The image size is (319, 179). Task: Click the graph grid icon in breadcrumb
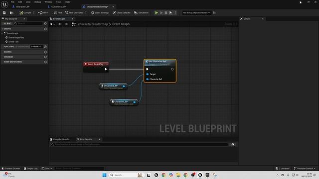(74, 24)
